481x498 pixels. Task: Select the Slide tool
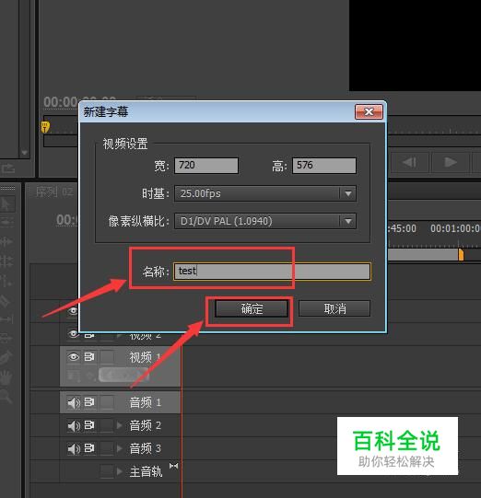6,338
